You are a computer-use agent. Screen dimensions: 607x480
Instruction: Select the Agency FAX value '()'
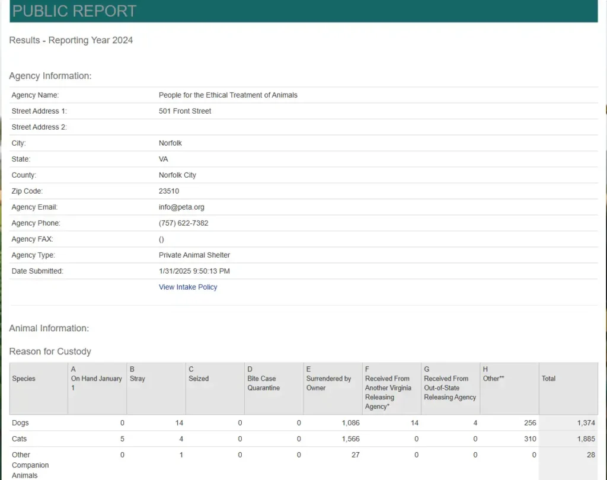[x=161, y=239]
